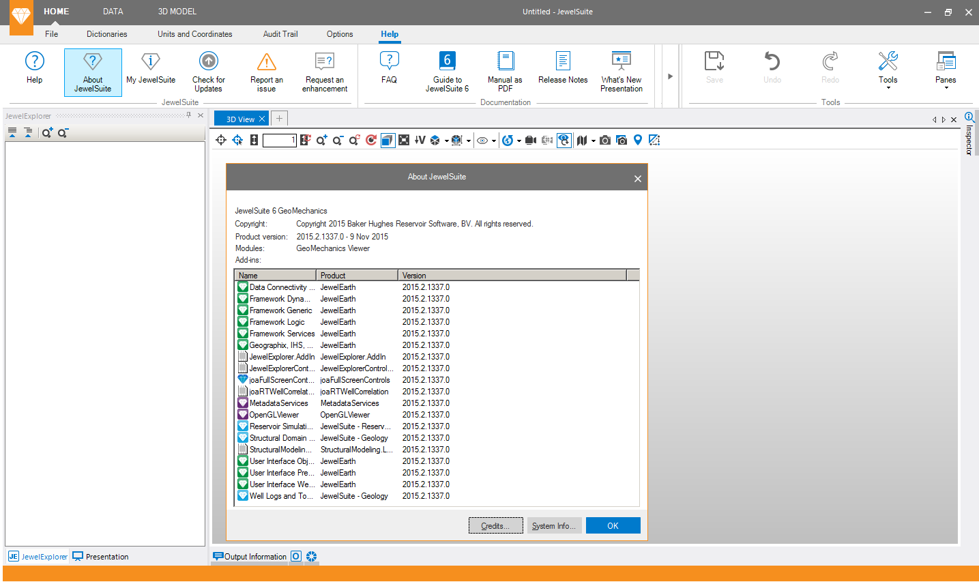Open the Help icon in ribbon

pos(34,68)
